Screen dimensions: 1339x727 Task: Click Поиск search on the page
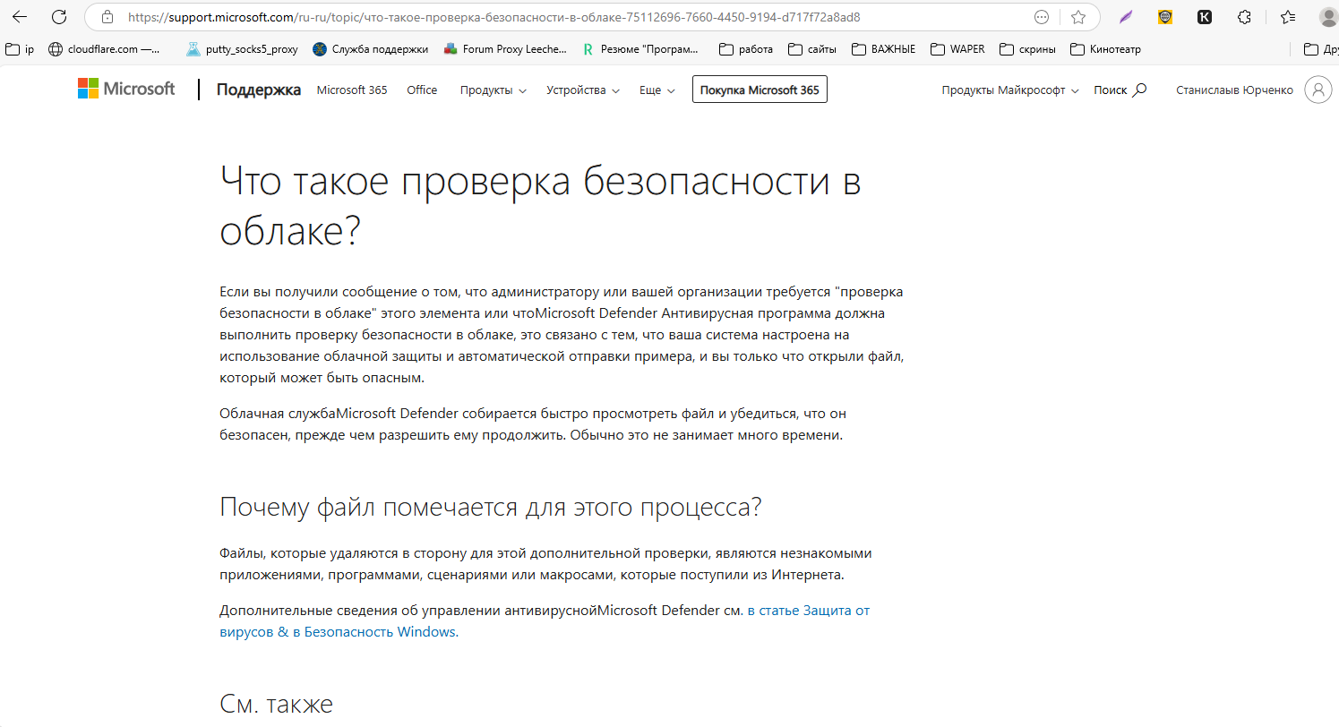pos(1120,90)
